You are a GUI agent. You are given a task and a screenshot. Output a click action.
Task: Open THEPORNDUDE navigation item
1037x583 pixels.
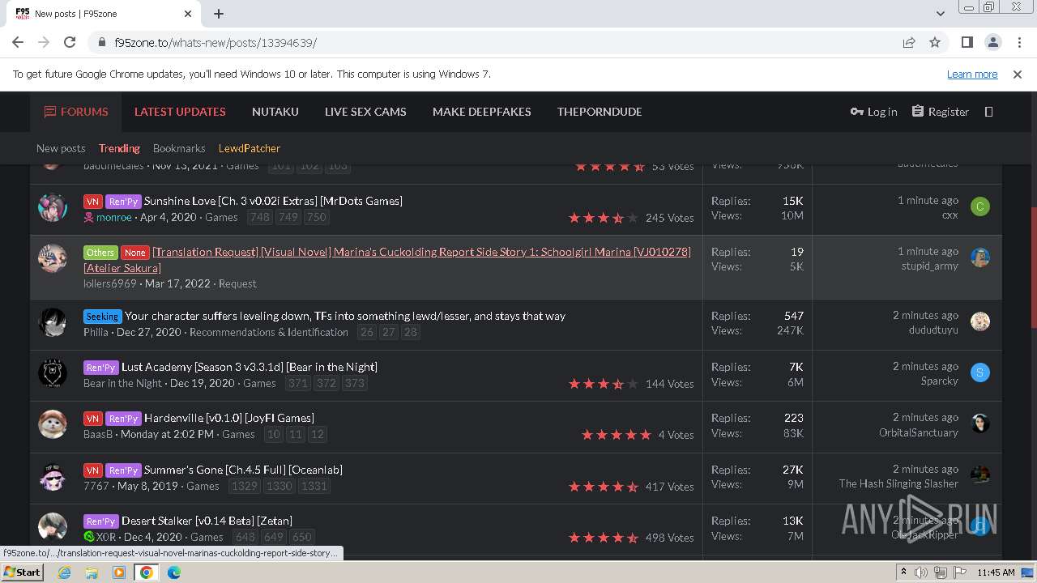point(600,112)
